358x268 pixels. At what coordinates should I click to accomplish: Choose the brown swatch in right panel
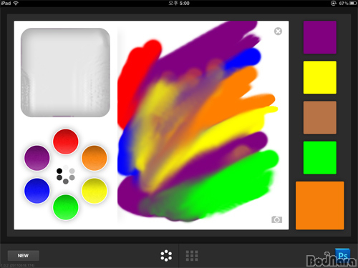pos(320,117)
